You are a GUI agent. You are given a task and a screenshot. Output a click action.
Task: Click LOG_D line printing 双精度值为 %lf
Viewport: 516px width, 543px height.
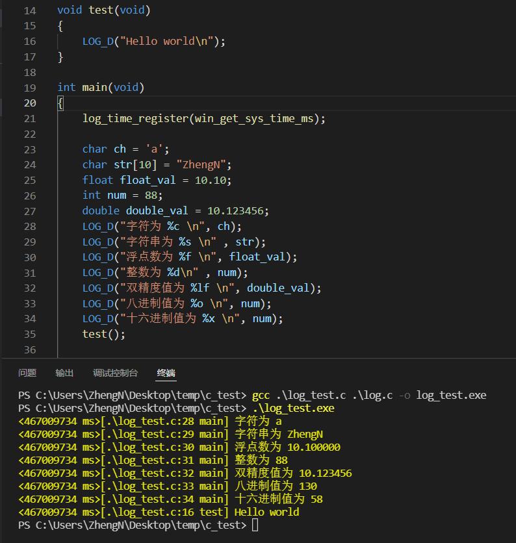[201, 288]
